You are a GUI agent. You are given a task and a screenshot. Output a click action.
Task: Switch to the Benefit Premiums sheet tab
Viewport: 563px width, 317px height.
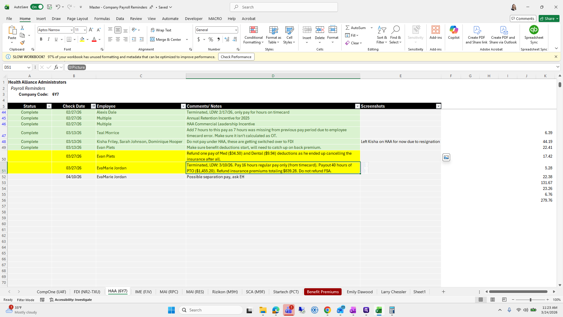pos(323,292)
